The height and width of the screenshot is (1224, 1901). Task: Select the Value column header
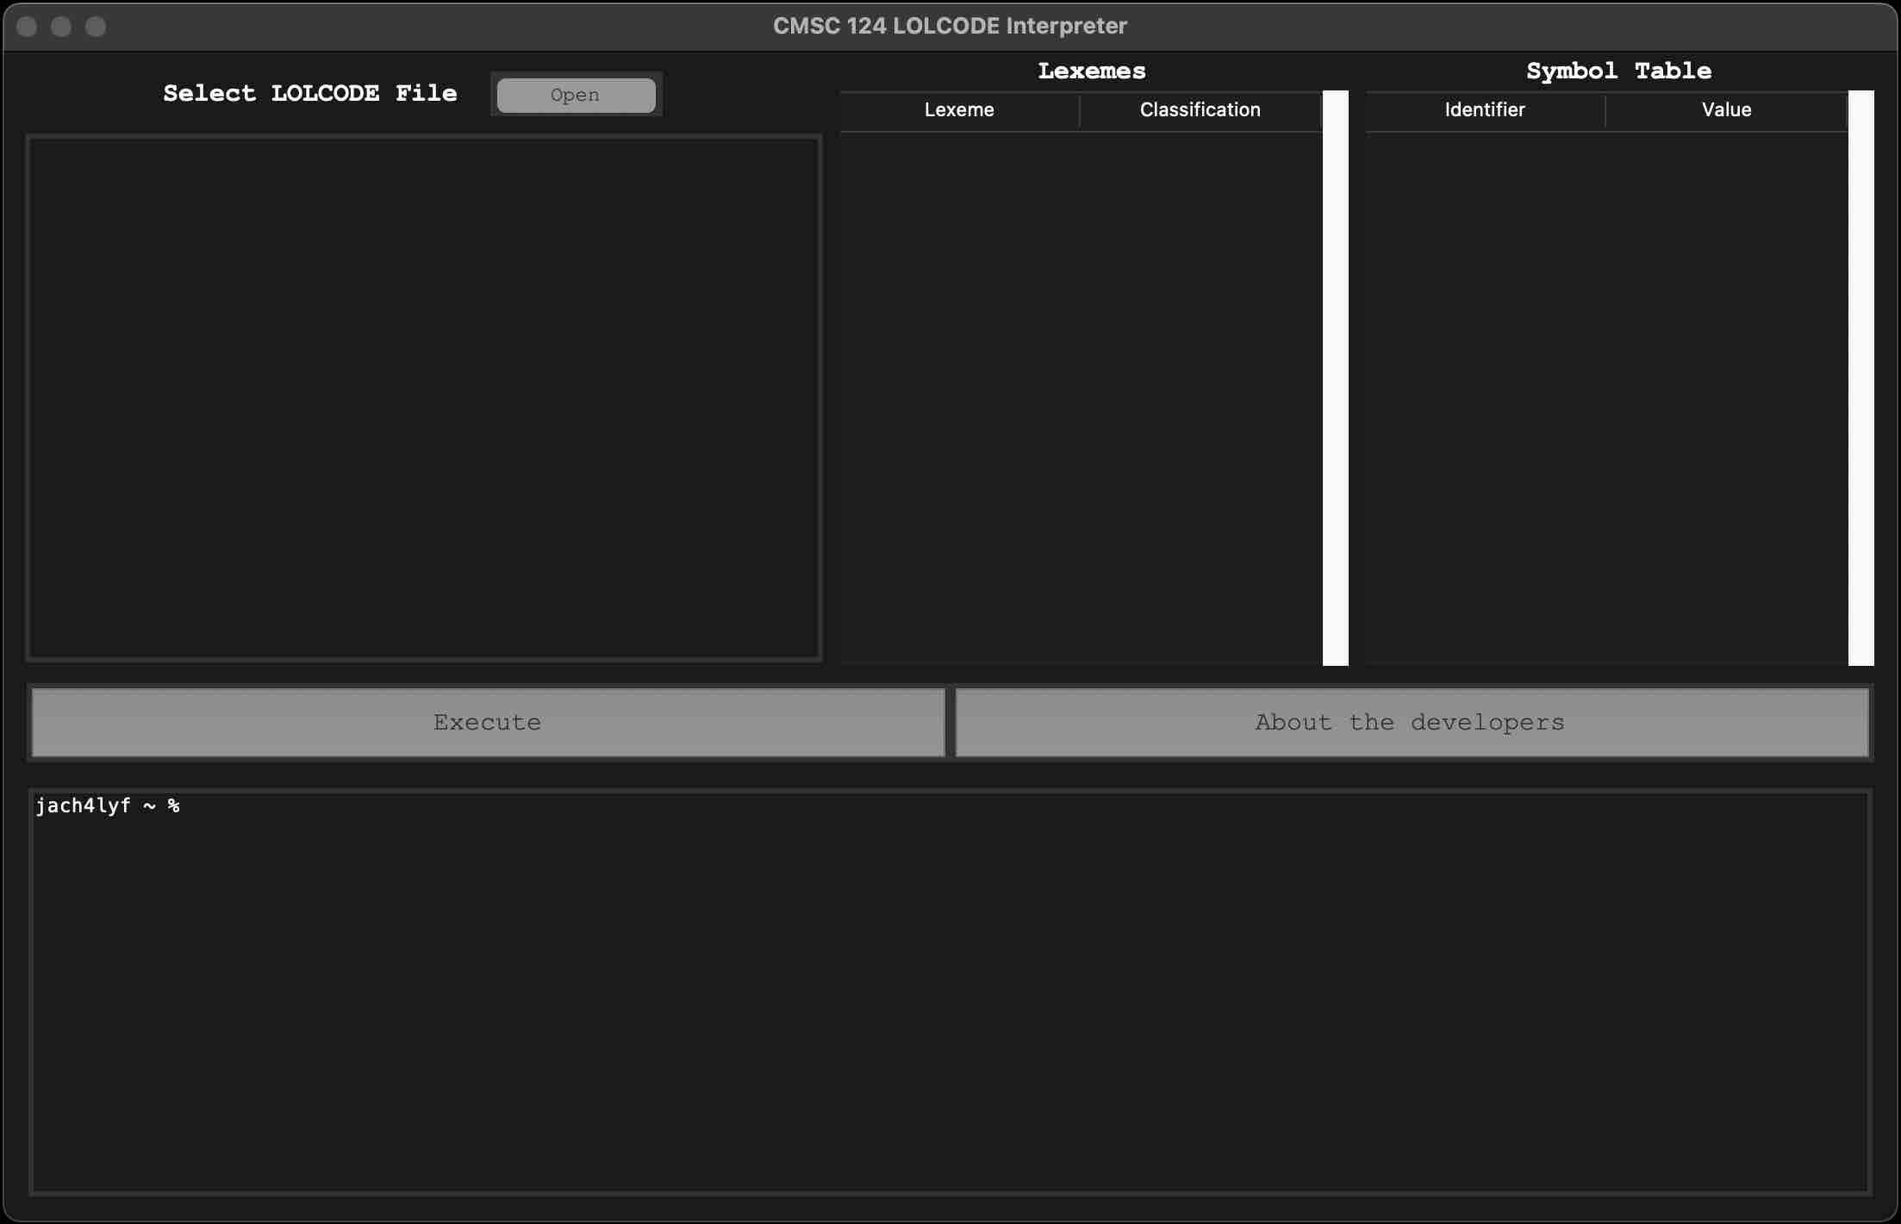(x=1726, y=109)
